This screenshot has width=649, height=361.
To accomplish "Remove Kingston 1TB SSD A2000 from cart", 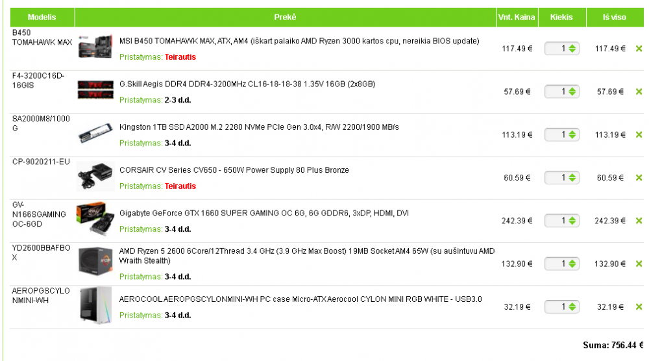I will (x=639, y=135).
